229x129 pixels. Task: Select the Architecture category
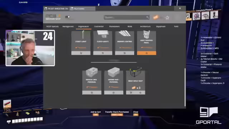click(145, 27)
